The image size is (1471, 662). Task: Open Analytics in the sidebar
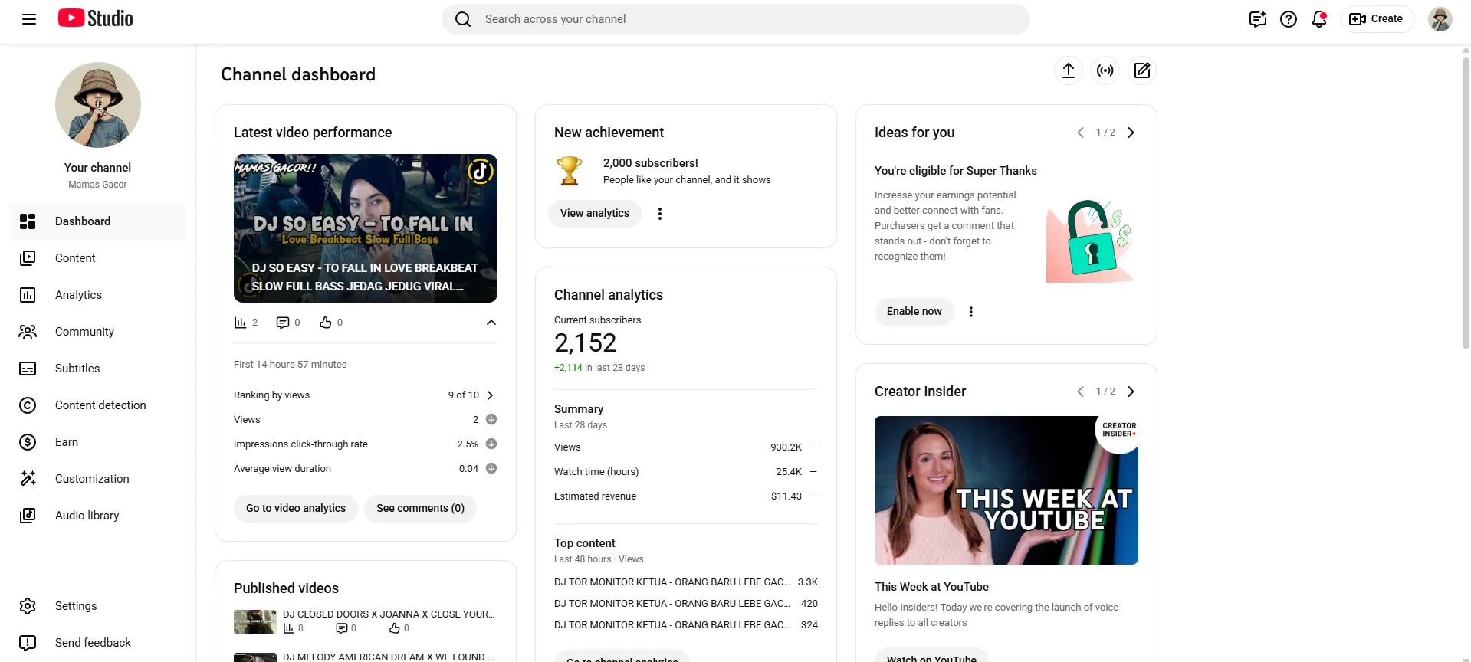pos(98,295)
